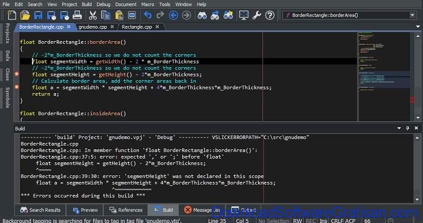This screenshot has width=423, height=223.
Task: Click editor scrollbar down arrow
Action: [x=418, y=117]
